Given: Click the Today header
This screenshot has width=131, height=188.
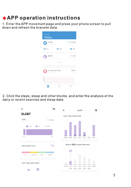Looking at the screenshot, I should (48, 37).
